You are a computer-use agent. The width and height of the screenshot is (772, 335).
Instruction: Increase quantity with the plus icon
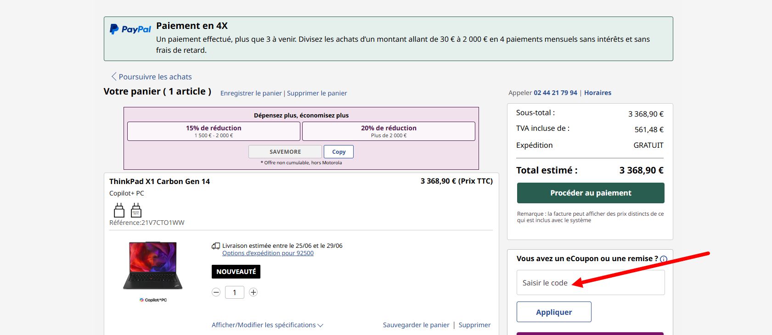coord(253,292)
